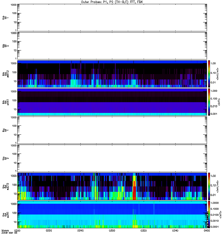Click the 0220 time label on the x-axis
224x239 pixels.
click(x=49, y=230)
